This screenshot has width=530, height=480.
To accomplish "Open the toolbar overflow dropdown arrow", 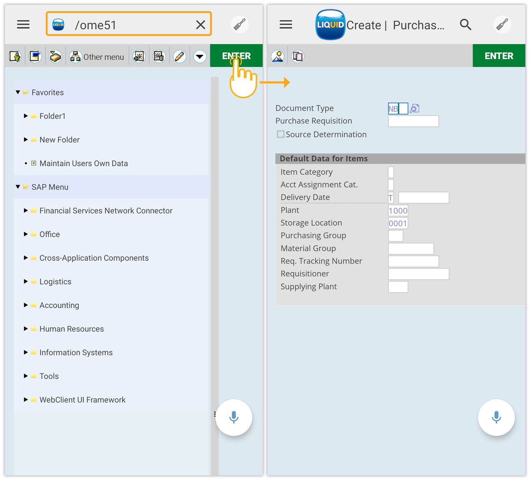I will click(x=200, y=56).
